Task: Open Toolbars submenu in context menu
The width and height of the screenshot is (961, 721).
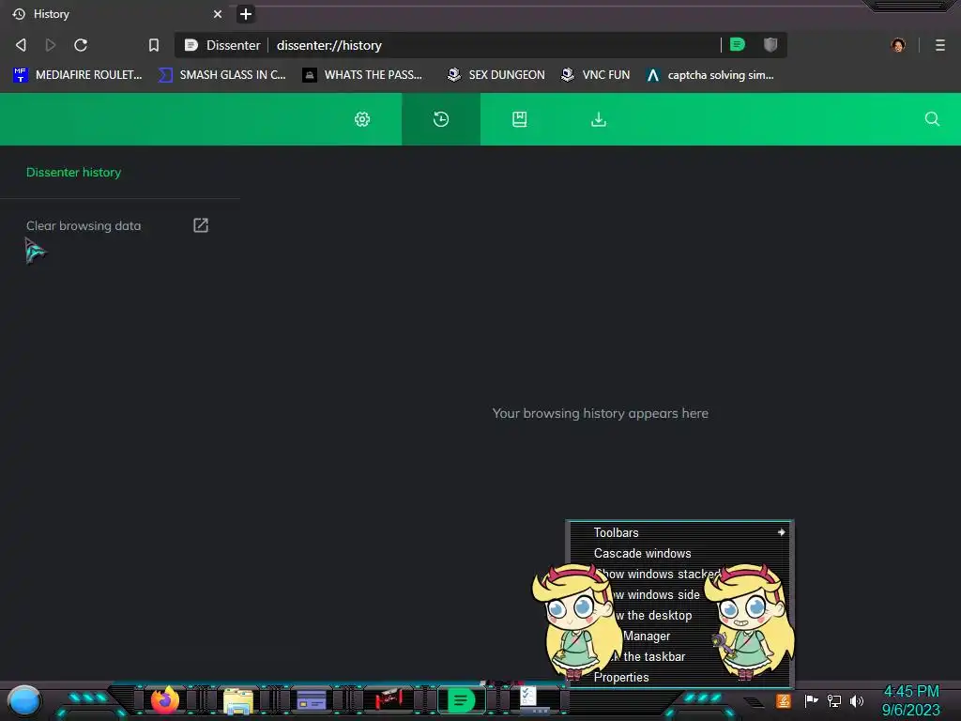Action: [679, 533]
